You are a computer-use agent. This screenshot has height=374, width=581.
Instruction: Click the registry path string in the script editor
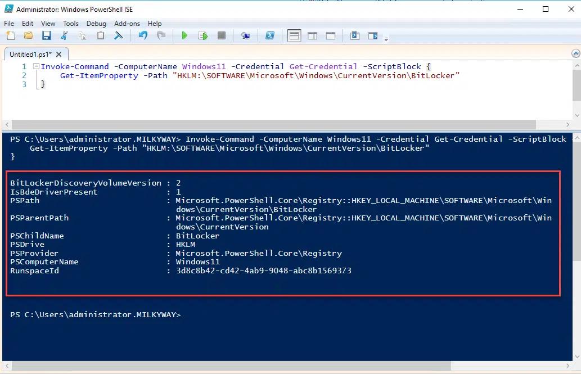click(x=316, y=75)
